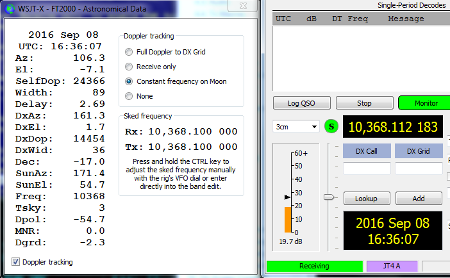Click the UTC: 16:36:07 line in Astronomical Data

60,47
